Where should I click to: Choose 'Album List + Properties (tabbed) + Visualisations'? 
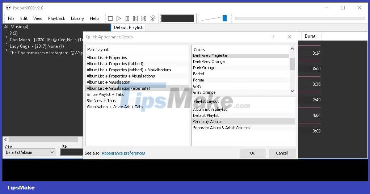137,70
